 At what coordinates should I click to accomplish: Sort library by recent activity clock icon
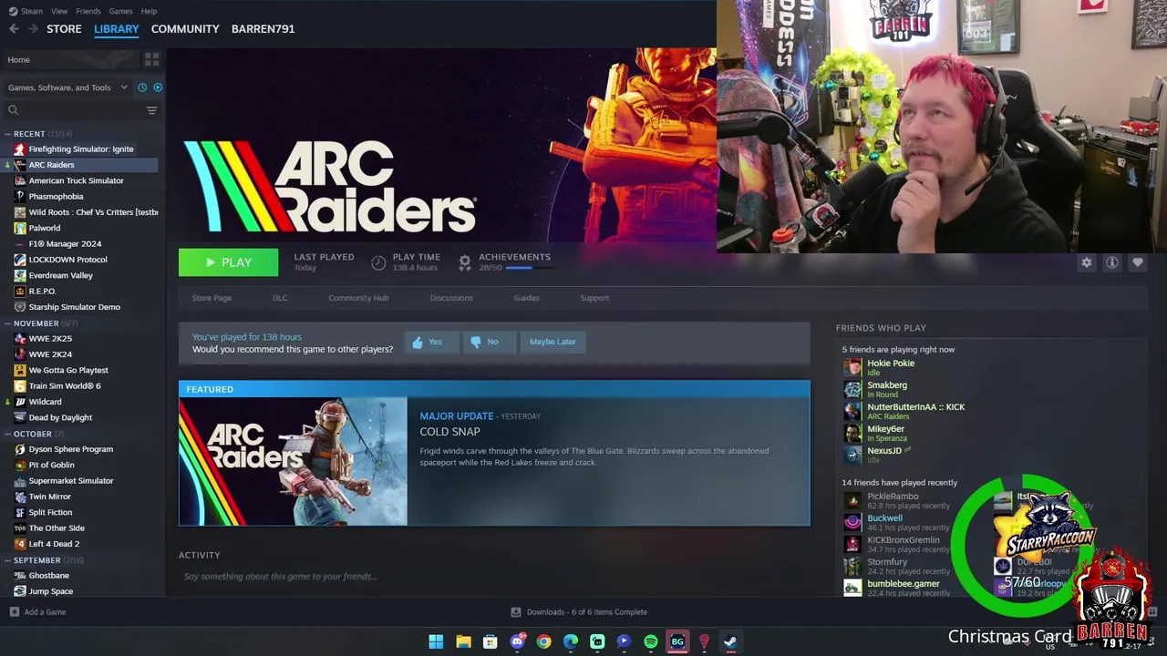pyautogui.click(x=142, y=87)
